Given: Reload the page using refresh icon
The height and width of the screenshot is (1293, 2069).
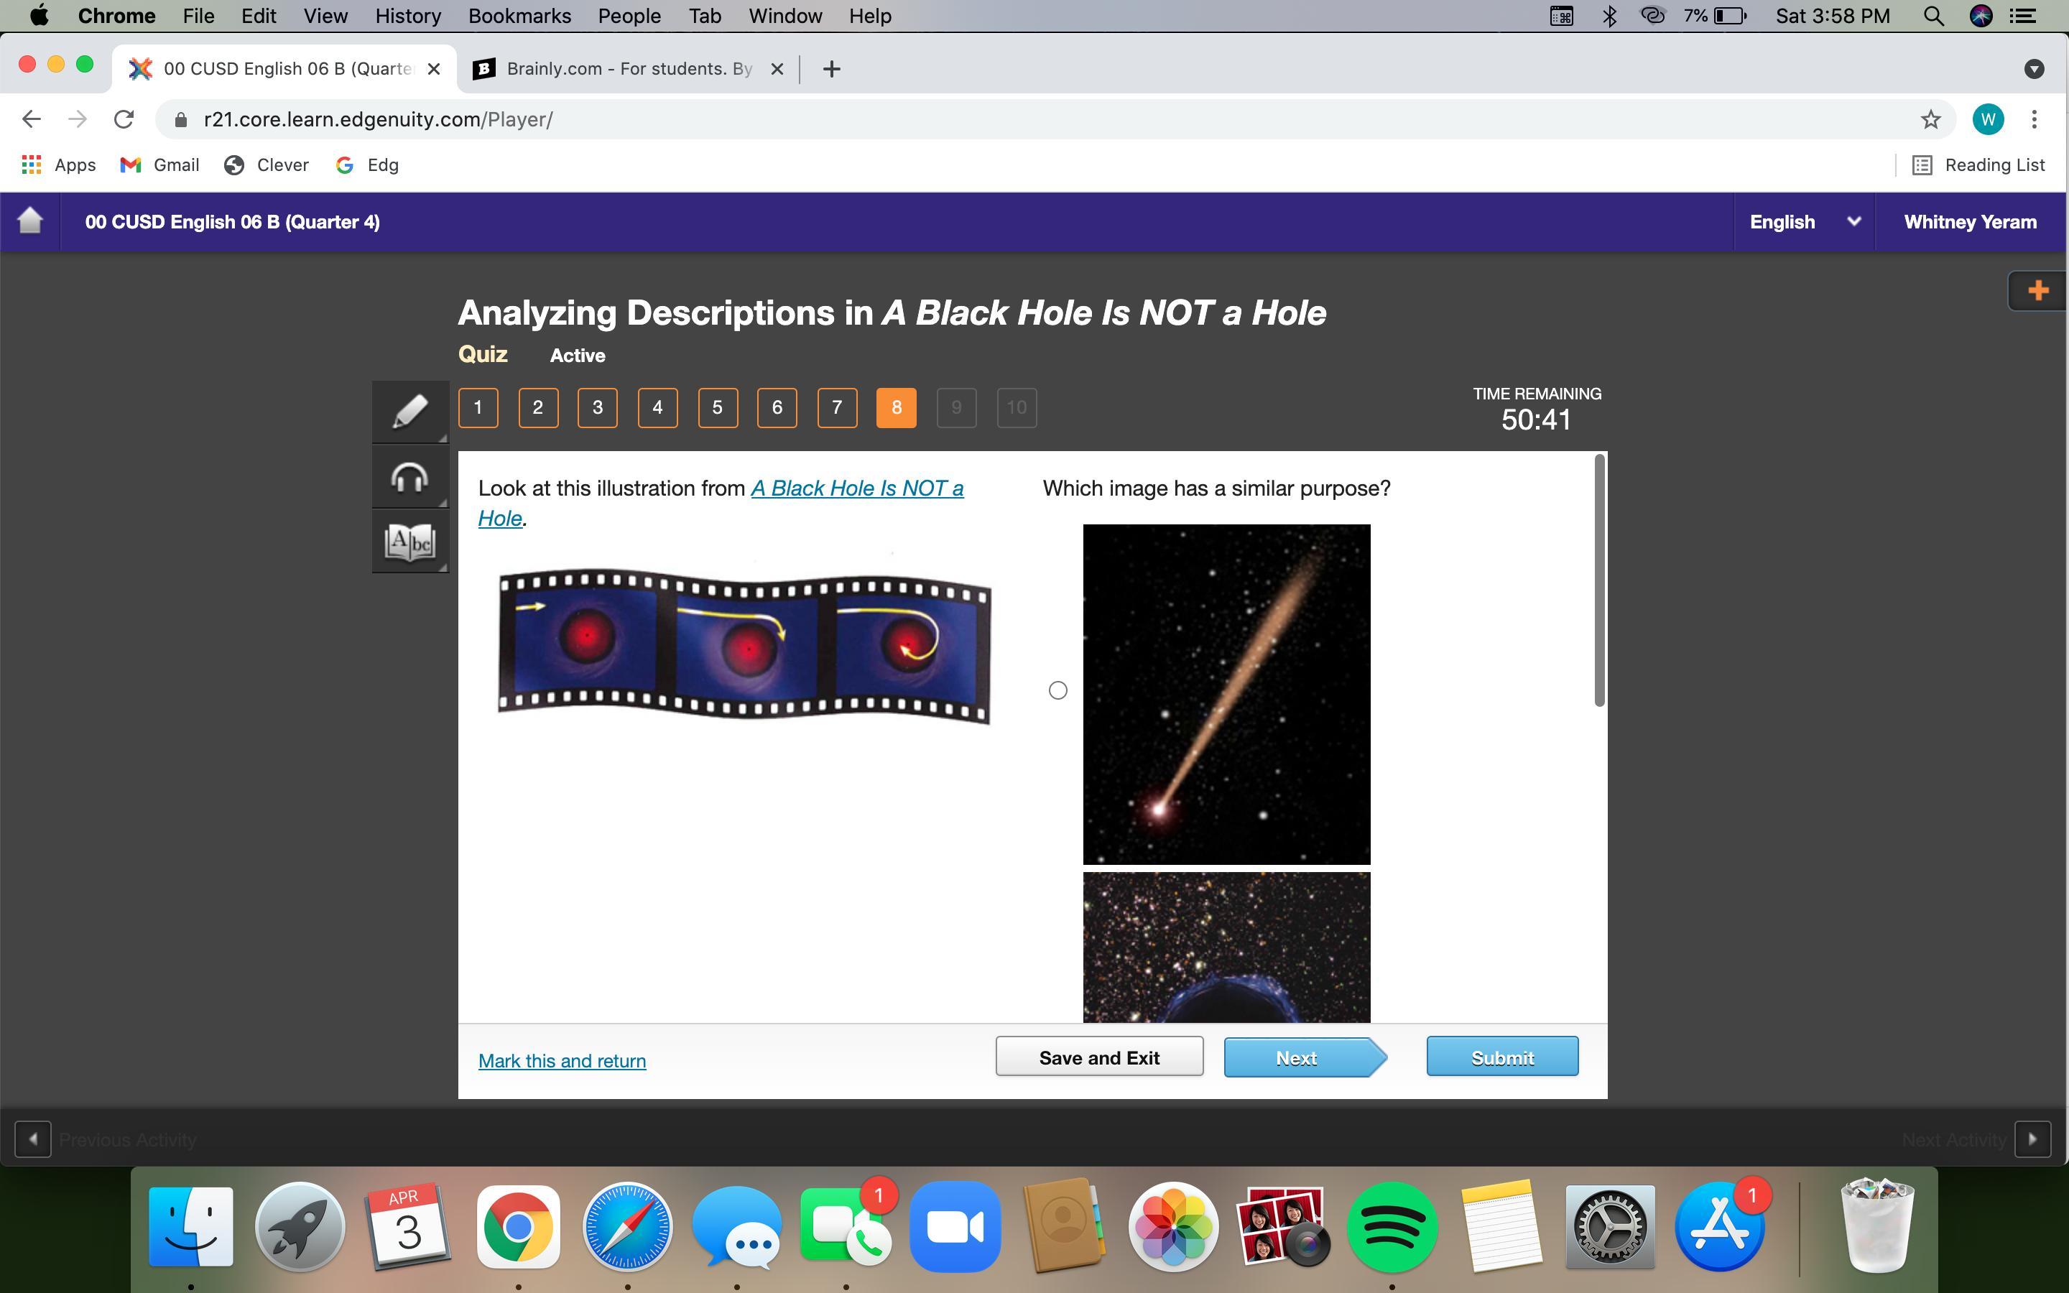Looking at the screenshot, I should [124, 120].
